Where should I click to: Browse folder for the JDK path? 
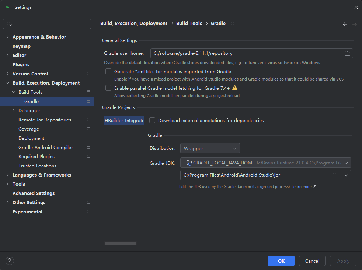(335, 175)
